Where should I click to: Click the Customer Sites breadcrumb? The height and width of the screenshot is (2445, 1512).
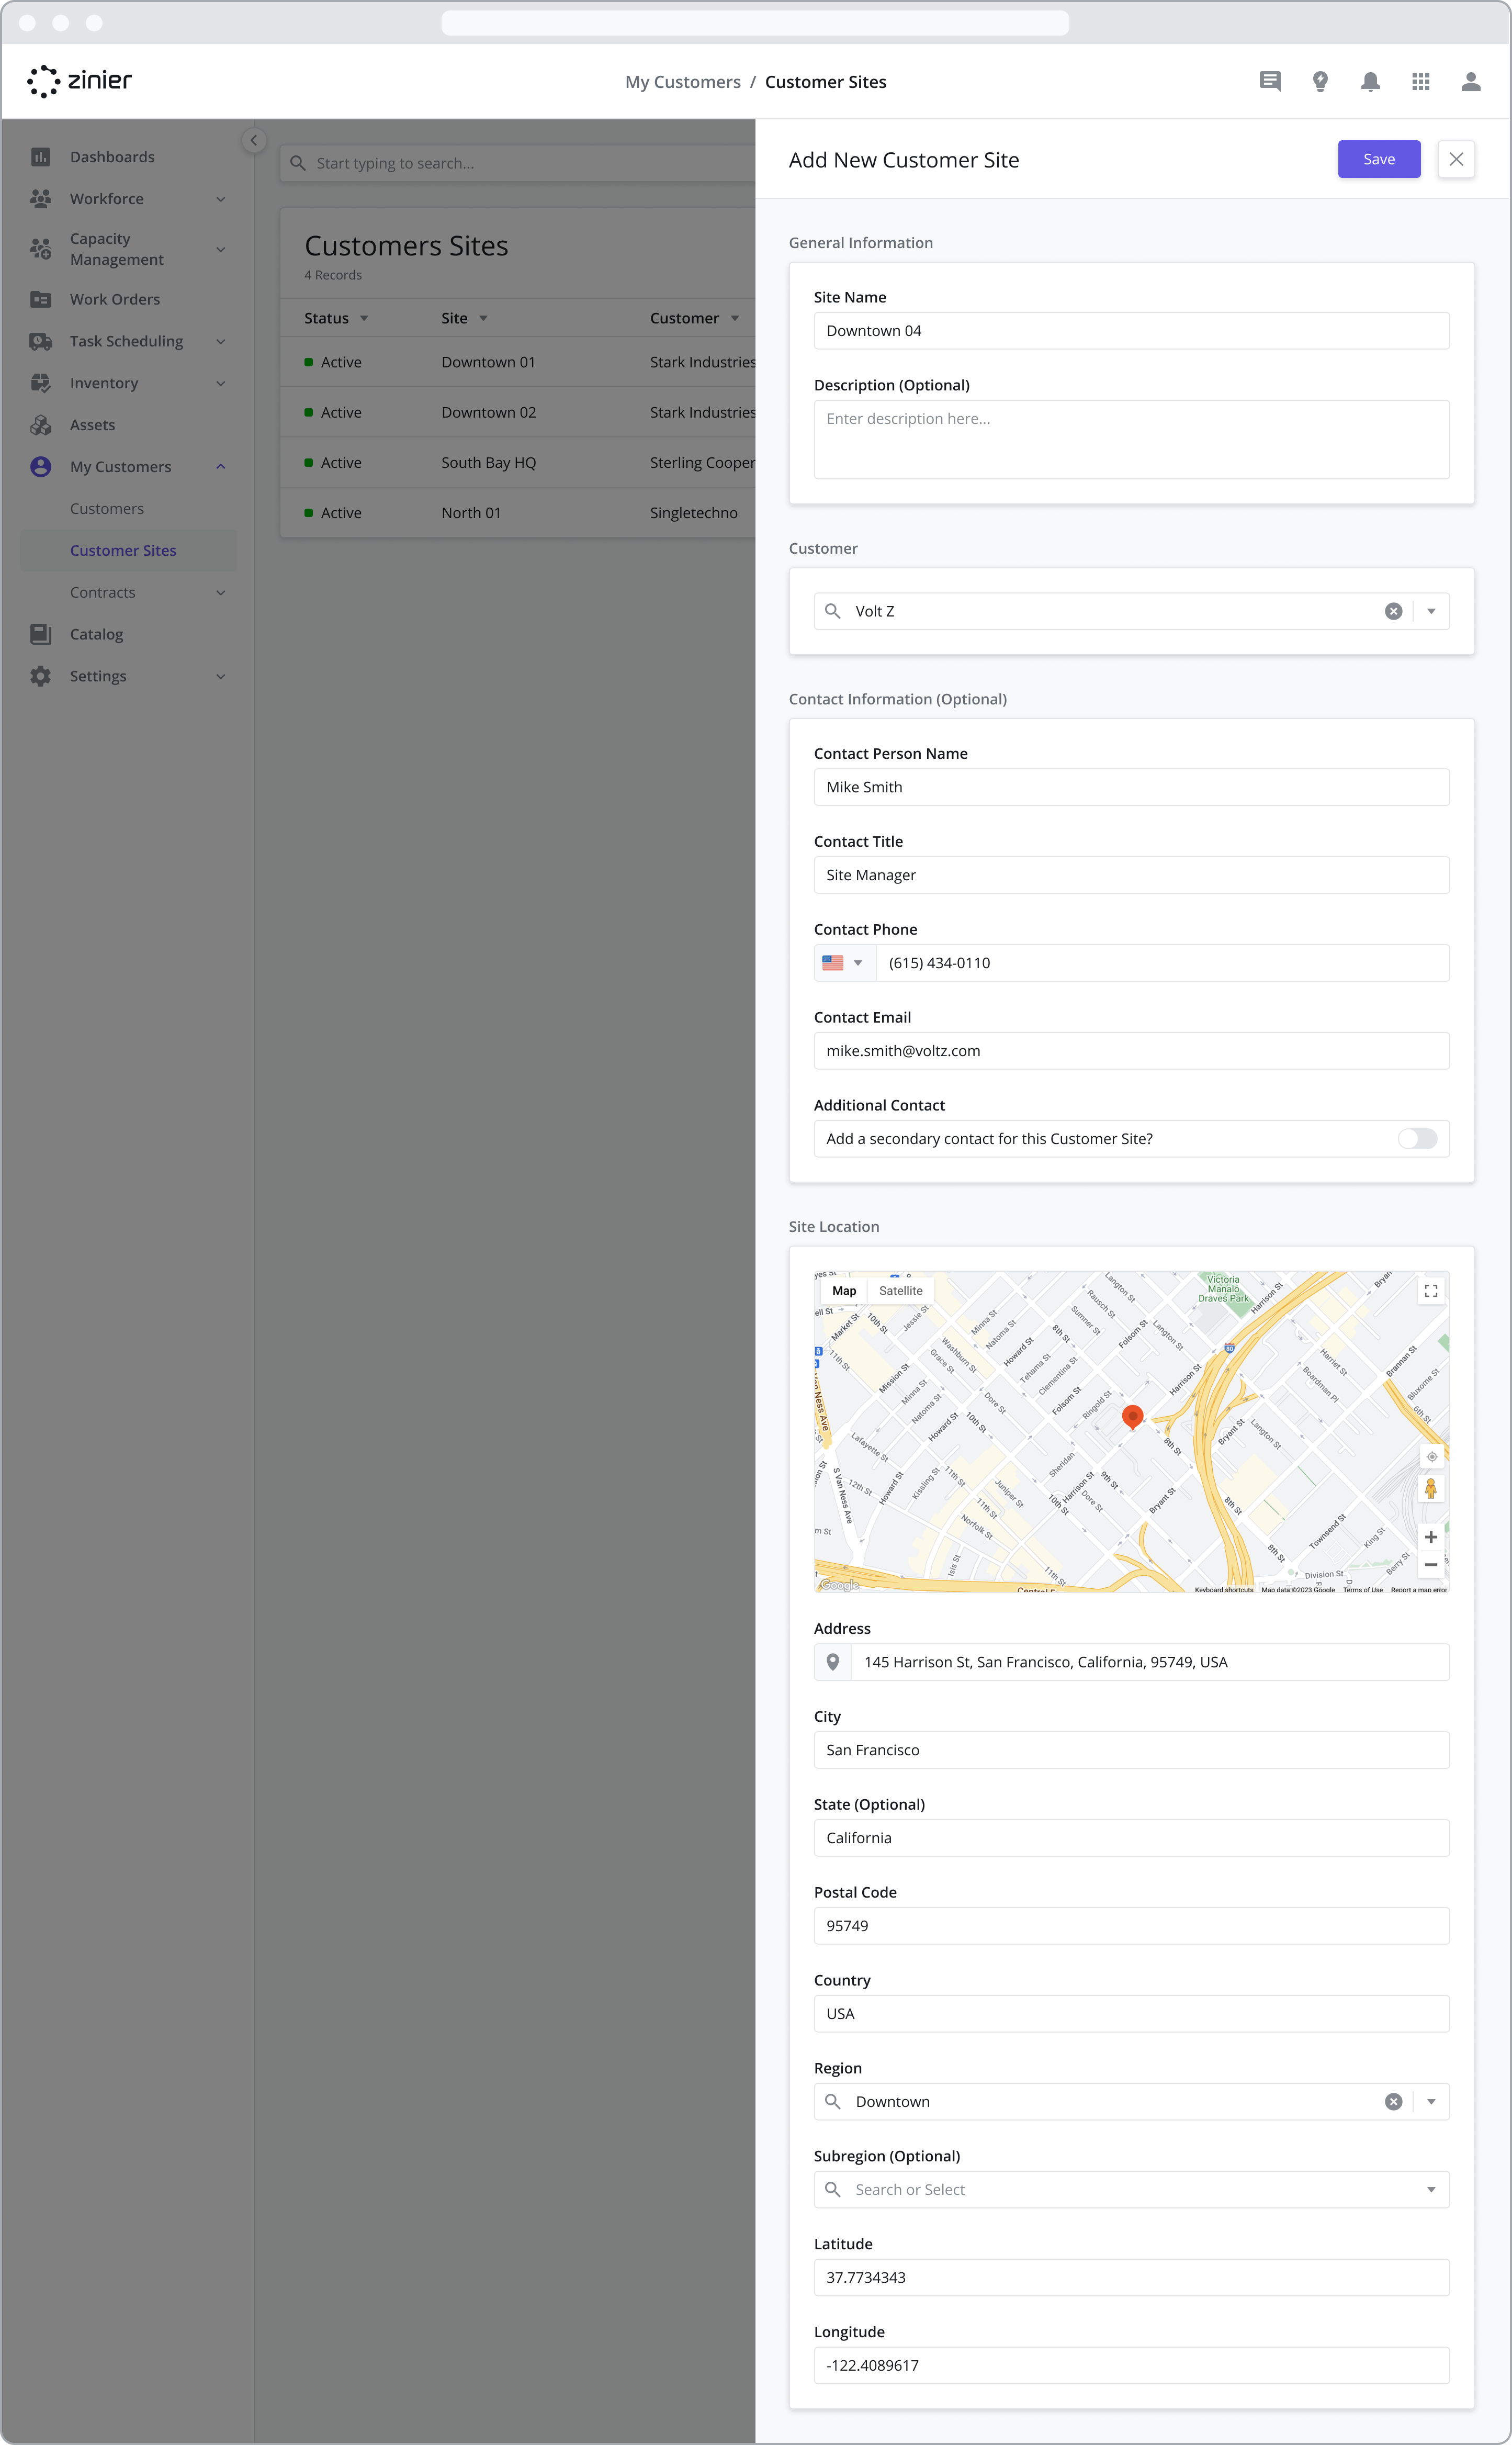[825, 82]
